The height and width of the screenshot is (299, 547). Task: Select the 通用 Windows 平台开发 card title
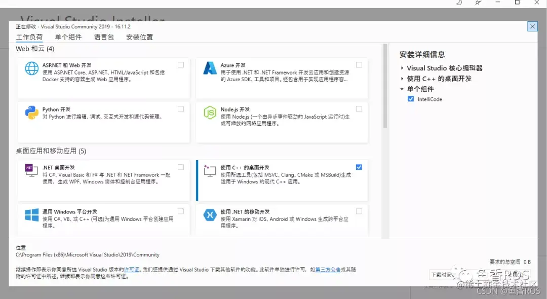coord(70,212)
